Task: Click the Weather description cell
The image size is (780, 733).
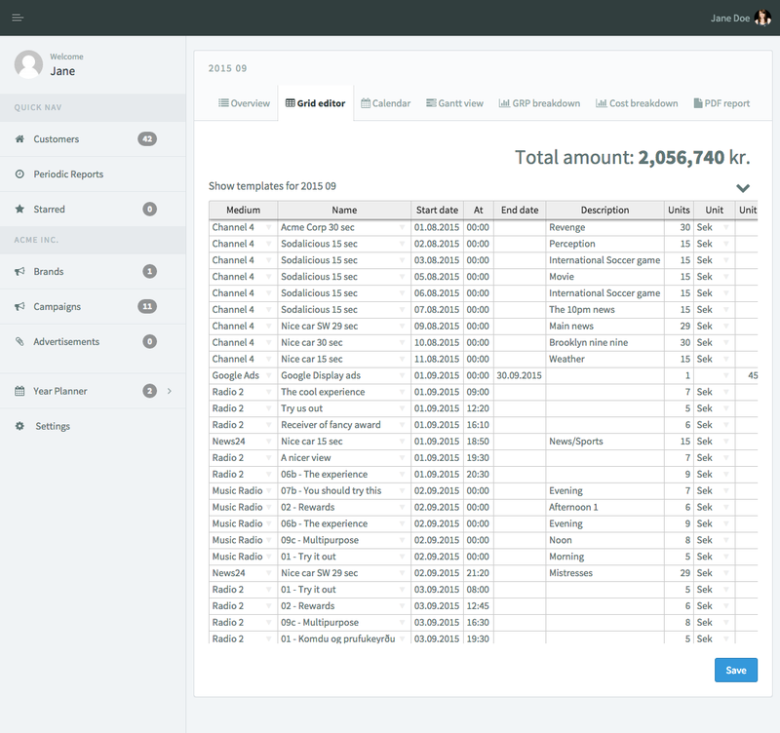Action: tap(604, 359)
